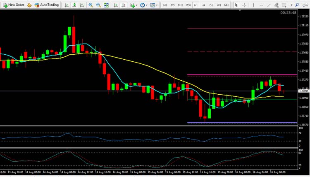Click the current price label 1.27095
Image resolution: width=310 pixels, height=177 pixels.
click(303, 91)
